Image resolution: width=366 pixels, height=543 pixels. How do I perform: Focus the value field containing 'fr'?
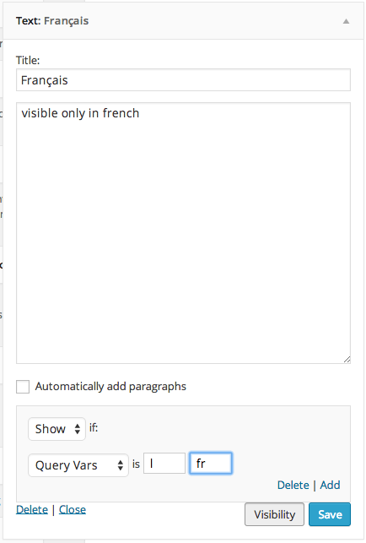[x=211, y=464]
